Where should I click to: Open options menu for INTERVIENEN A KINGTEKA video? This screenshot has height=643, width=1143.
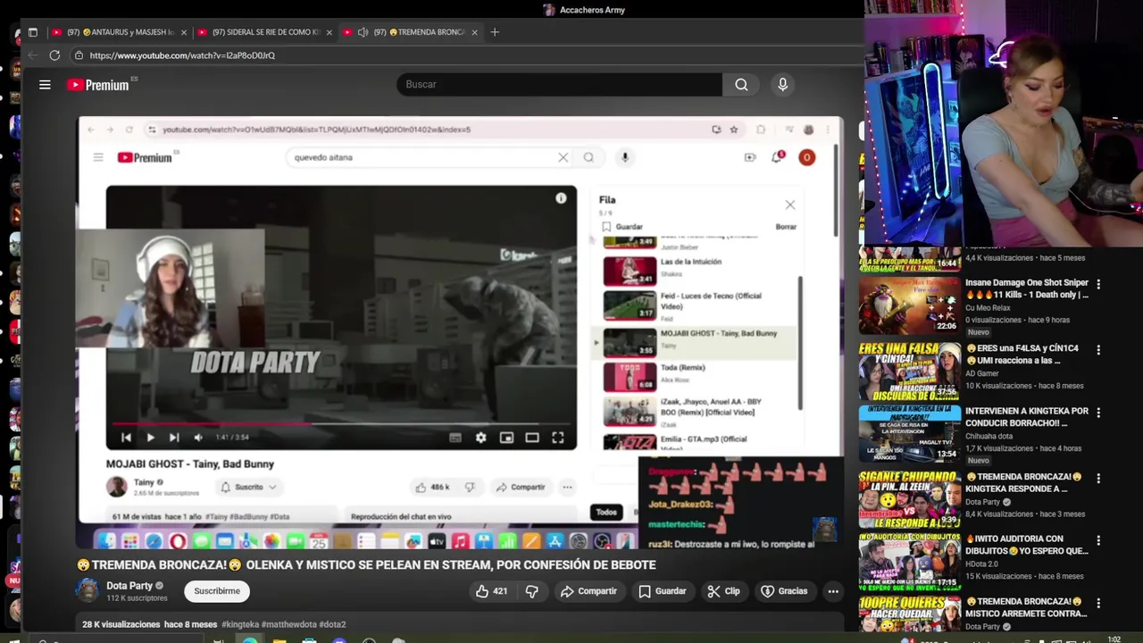1098,413
